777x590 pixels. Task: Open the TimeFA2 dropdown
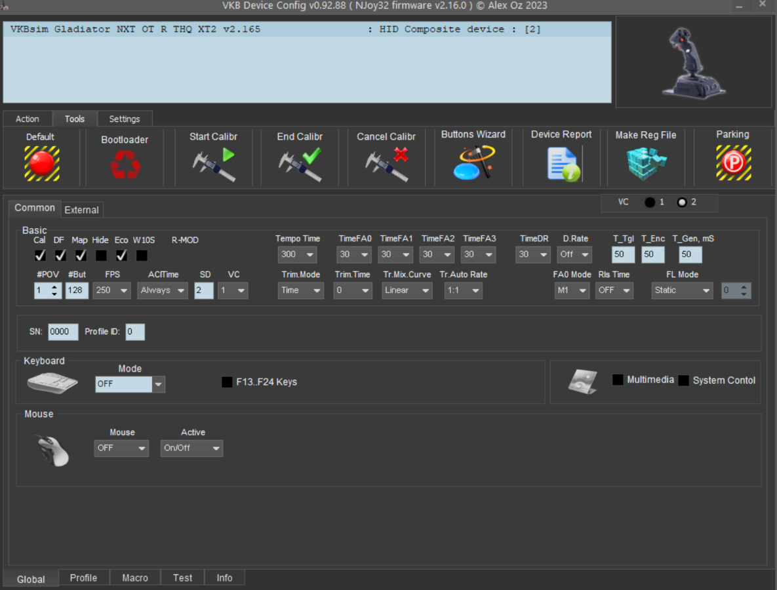437,254
